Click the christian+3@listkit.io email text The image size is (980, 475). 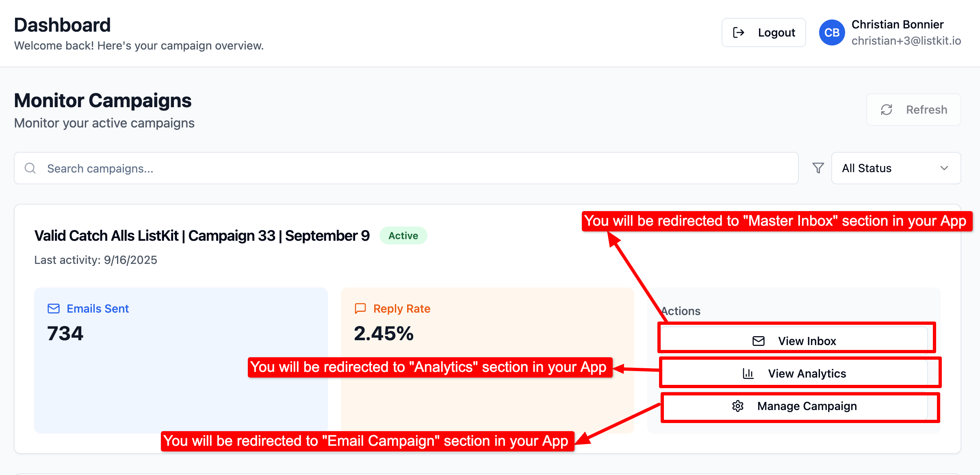(906, 41)
